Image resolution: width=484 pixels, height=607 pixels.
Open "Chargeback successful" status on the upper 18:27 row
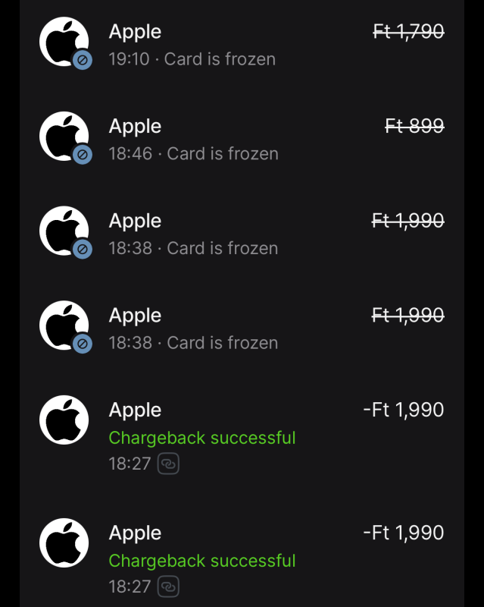(202, 438)
